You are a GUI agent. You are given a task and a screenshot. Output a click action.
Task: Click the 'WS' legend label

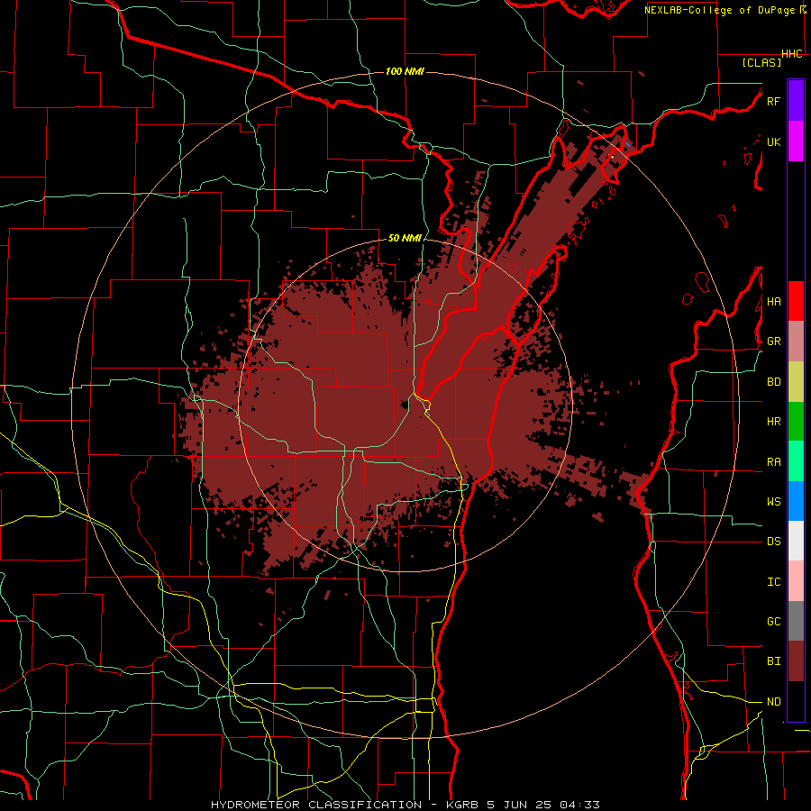click(x=773, y=502)
